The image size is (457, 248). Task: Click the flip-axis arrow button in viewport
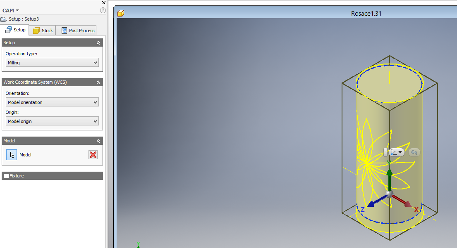point(414,152)
